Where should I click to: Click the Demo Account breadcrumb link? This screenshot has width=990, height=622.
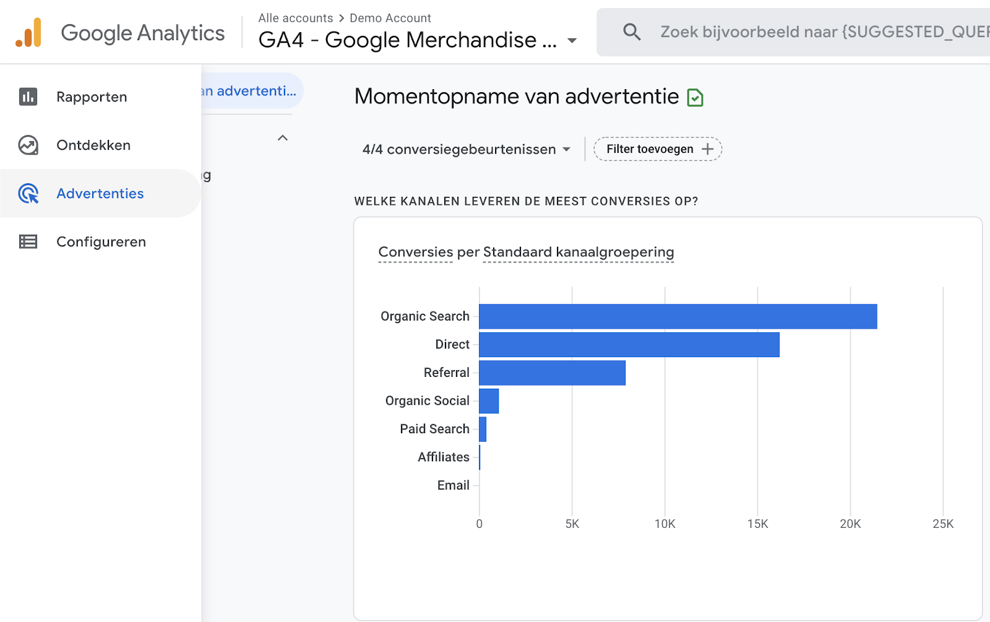pyautogui.click(x=390, y=18)
